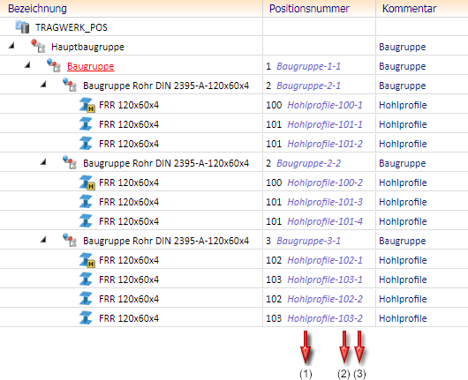Select the Hauptbaugruppe entry
Viewport: 468px width, 380px height.
pyautogui.click(x=87, y=47)
